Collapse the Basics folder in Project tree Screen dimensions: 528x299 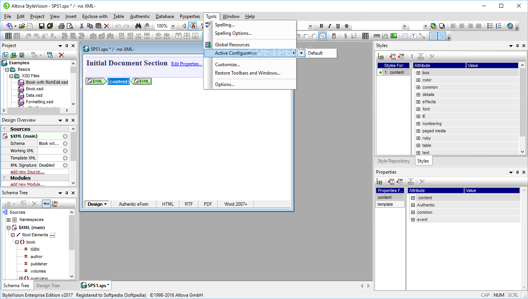7,70
